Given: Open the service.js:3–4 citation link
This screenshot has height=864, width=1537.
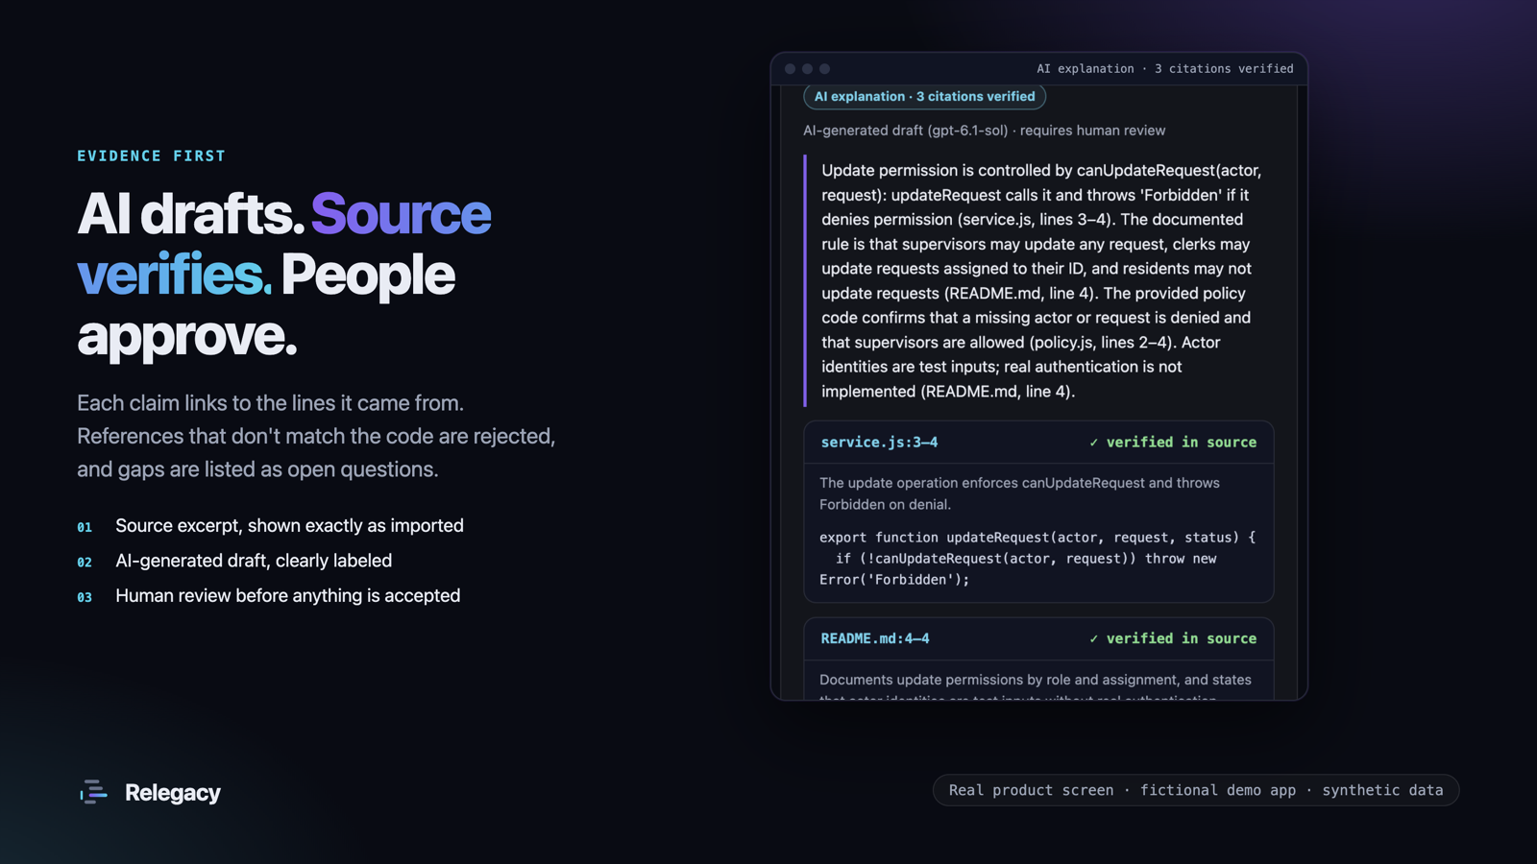Looking at the screenshot, I should coord(879,443).
